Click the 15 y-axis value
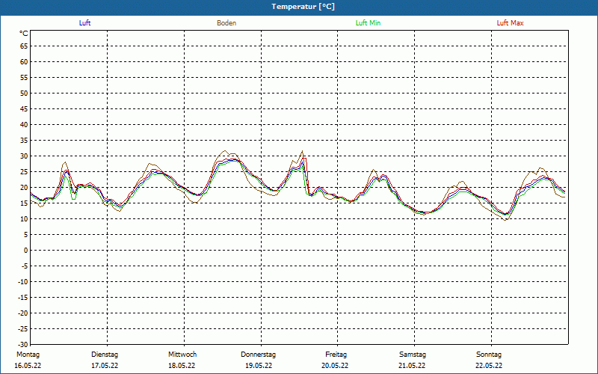 click(x=24, y=203)
